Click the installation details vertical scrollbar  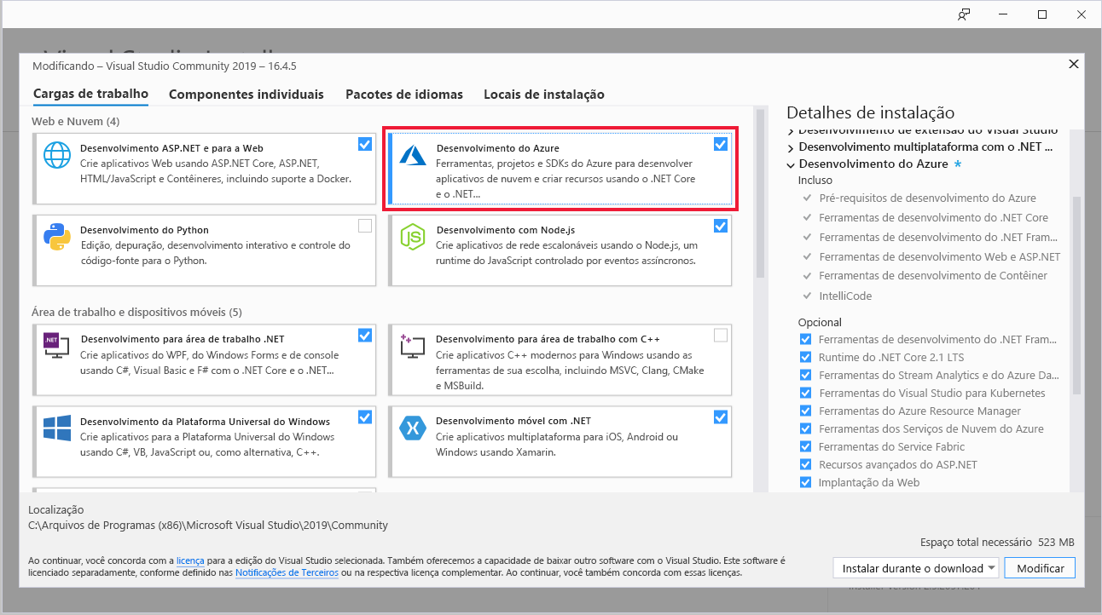(x=1076, y=294)
